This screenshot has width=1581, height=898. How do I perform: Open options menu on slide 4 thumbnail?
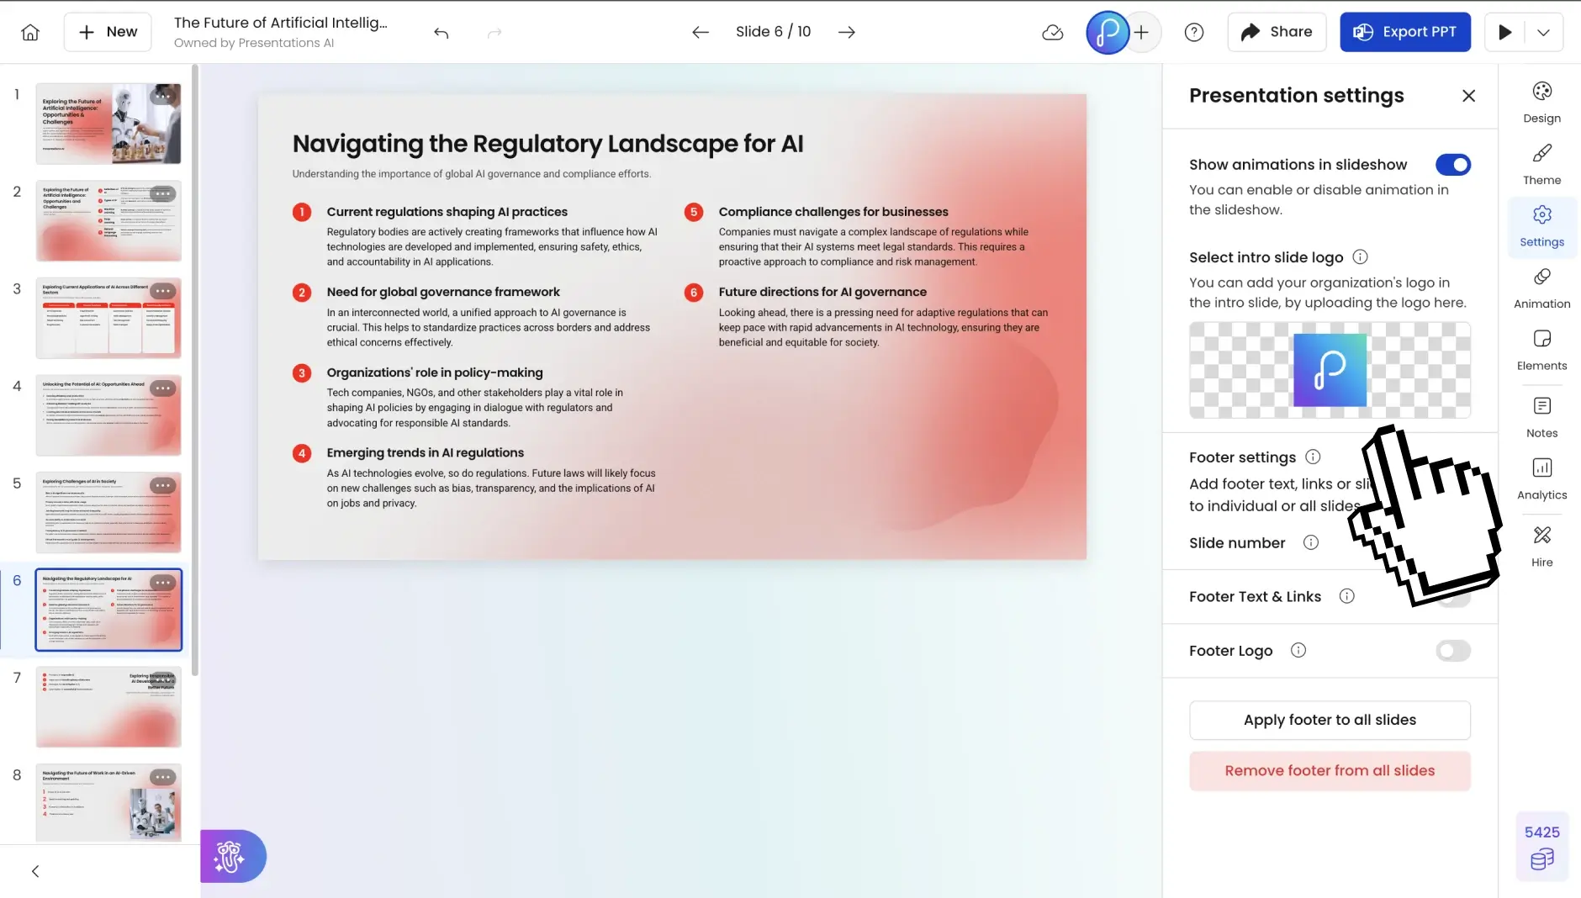[x=163, y=388]
